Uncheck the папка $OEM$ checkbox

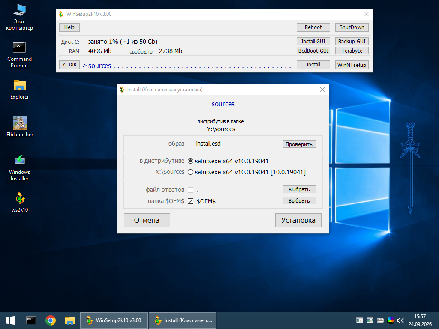(190, 201)
